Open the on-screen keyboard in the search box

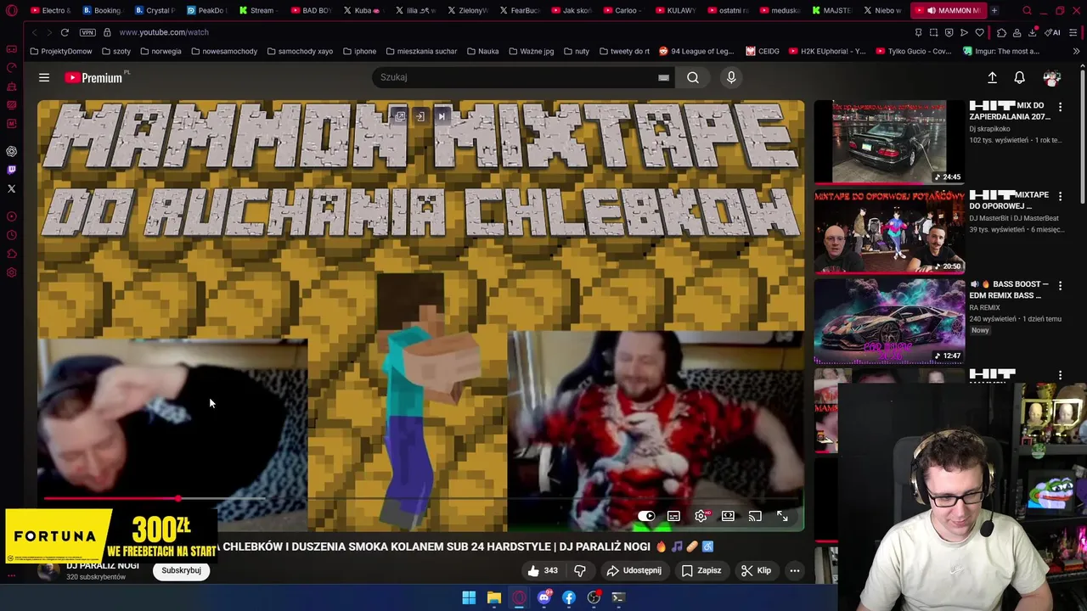[663, 77]
